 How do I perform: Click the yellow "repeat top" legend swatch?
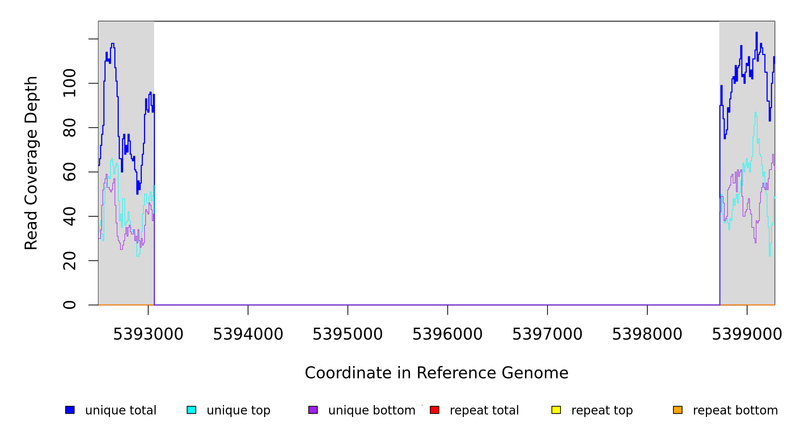(x=556, y=410)
